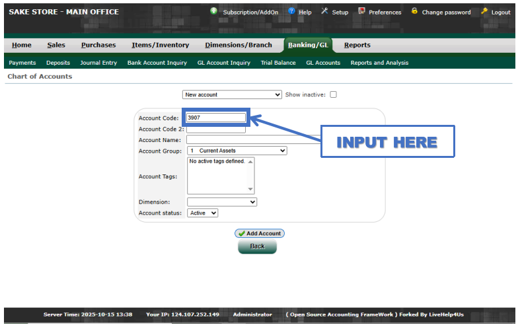Go to Trial Balance page
The width and height of the screenshot is (520, 327).
tap(278, 63)
